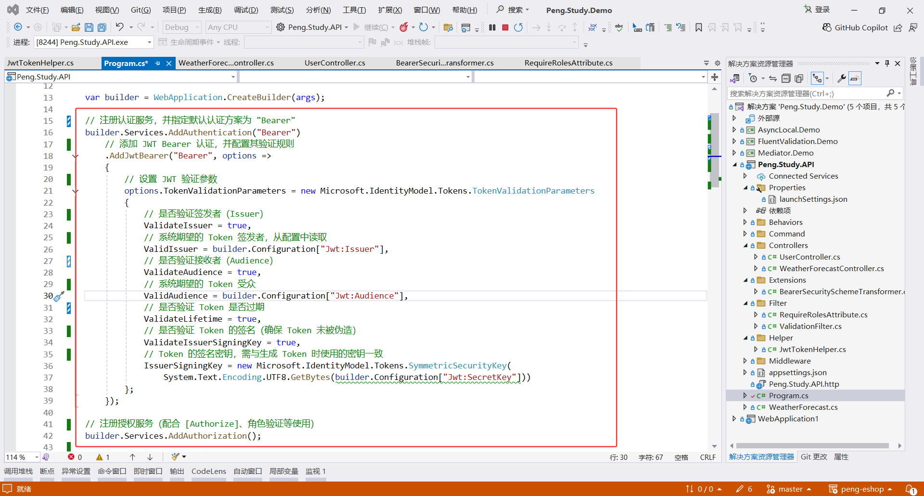Open the Any CPU platform dropdown
924x496 pixels.
[x=238, y=27]
